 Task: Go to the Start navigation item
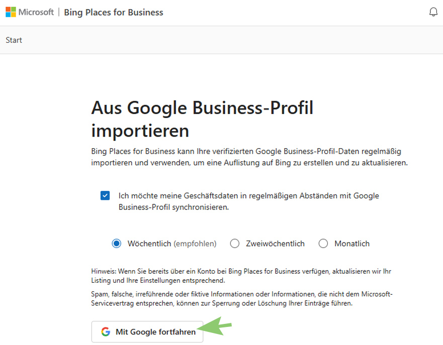14,40
